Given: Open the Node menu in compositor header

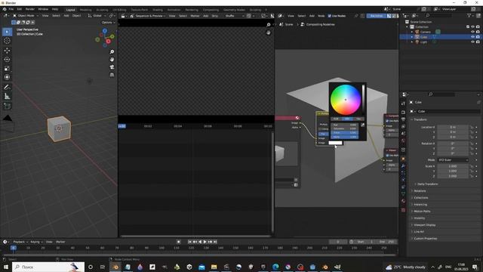Looking at the screenshot, I should (x=321, y=16).
